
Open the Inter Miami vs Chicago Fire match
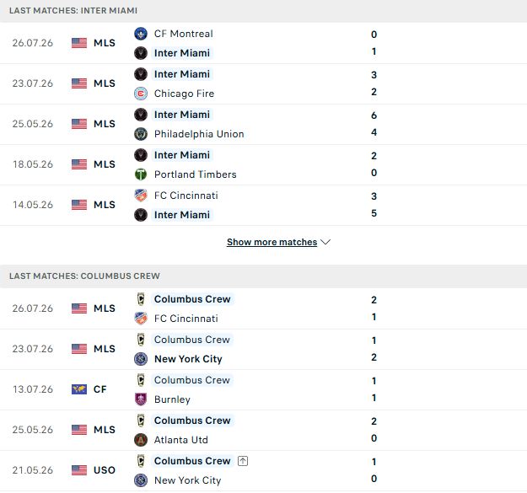pos(263,83)
